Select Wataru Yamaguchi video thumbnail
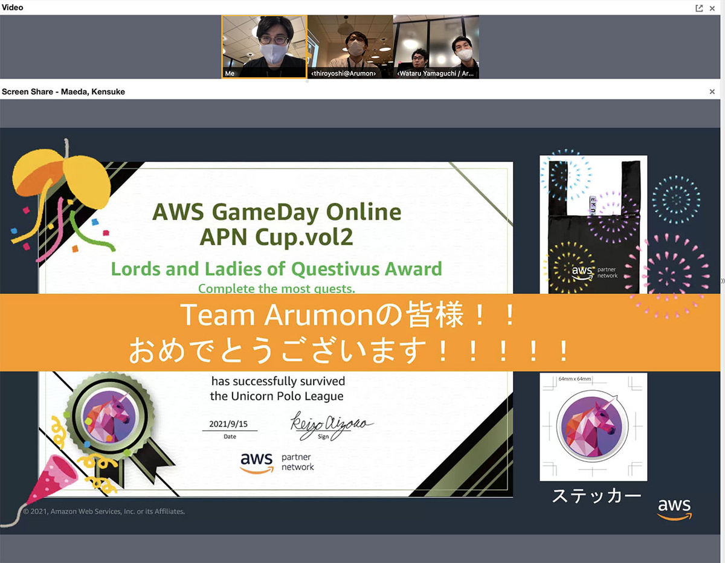The height and width of the screenshot is (563, 725). coord(436,47)
